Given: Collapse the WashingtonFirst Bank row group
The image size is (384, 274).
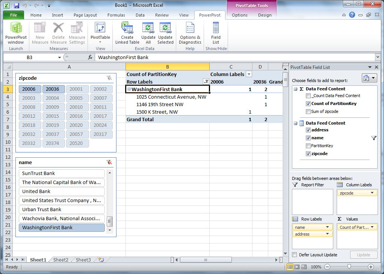Looking at the screenshot, I should pyautogui.click(x=129, y=89).
